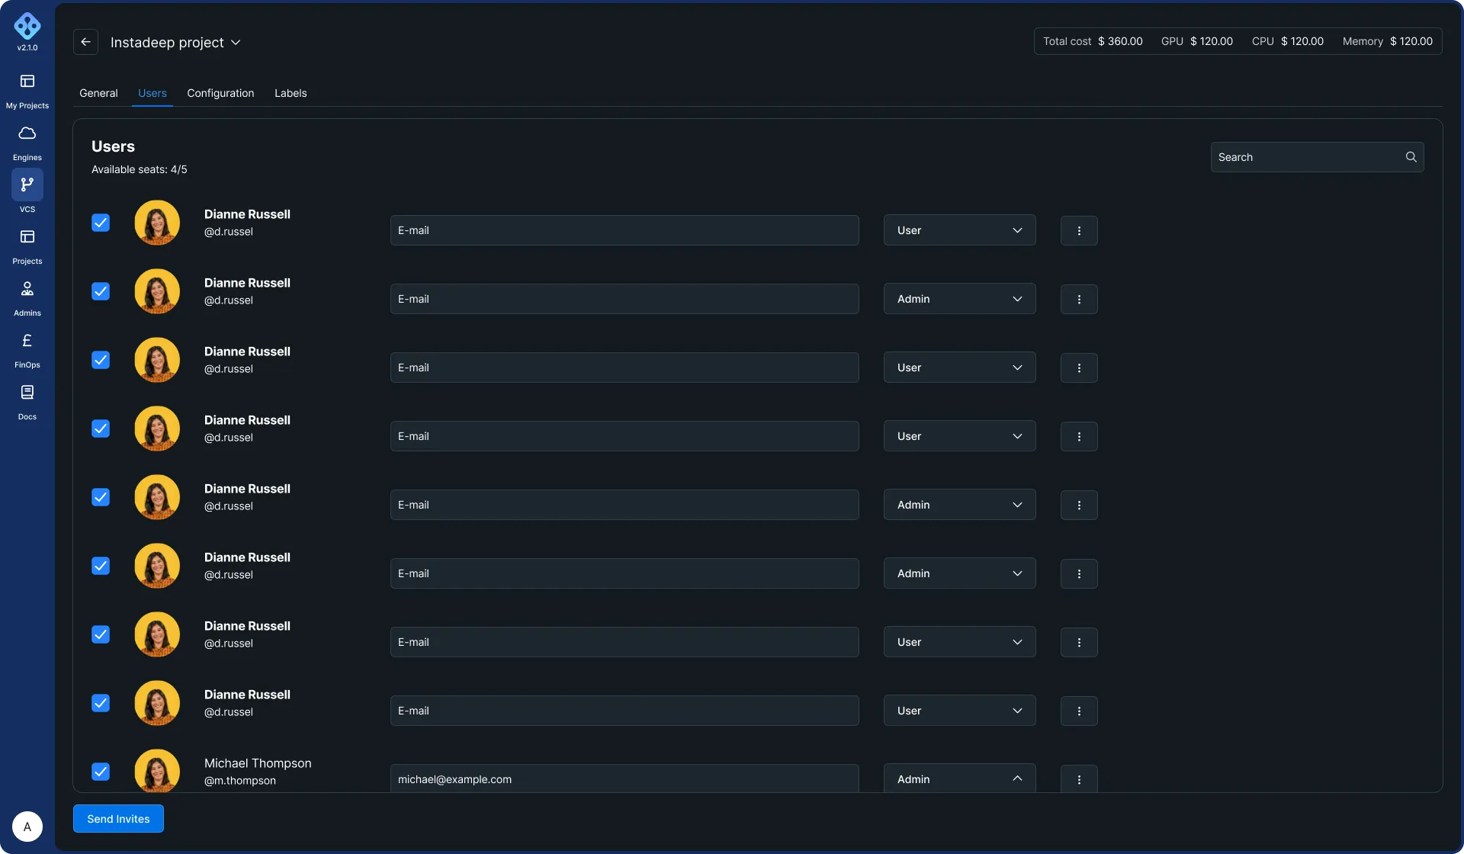Click the account avatar A button
The height and width of the screenshot is (854, 1464).
[27, 827]
